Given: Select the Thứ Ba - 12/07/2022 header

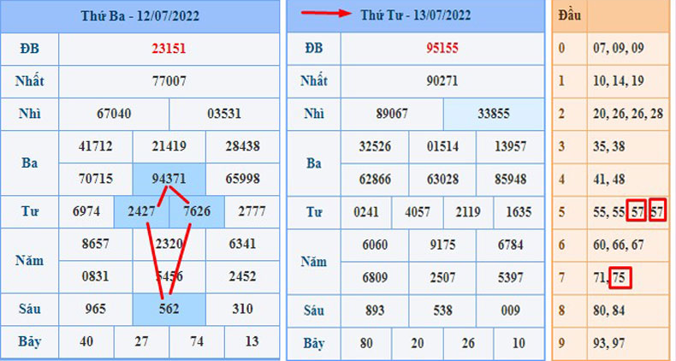Looking at the screenshot, I should click(139, 16).
